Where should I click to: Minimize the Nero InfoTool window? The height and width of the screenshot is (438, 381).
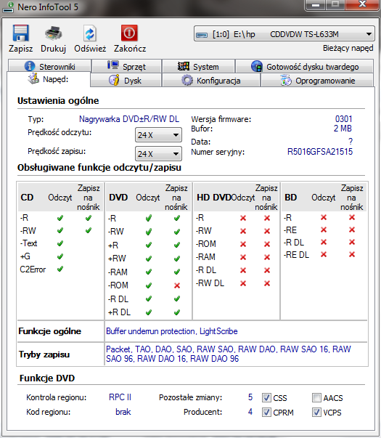click(316, 5)
